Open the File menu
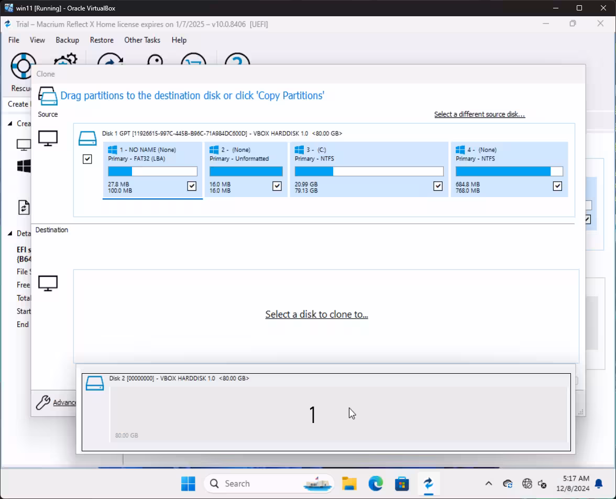Screen dimensions: 616x499 coord(14,40)
